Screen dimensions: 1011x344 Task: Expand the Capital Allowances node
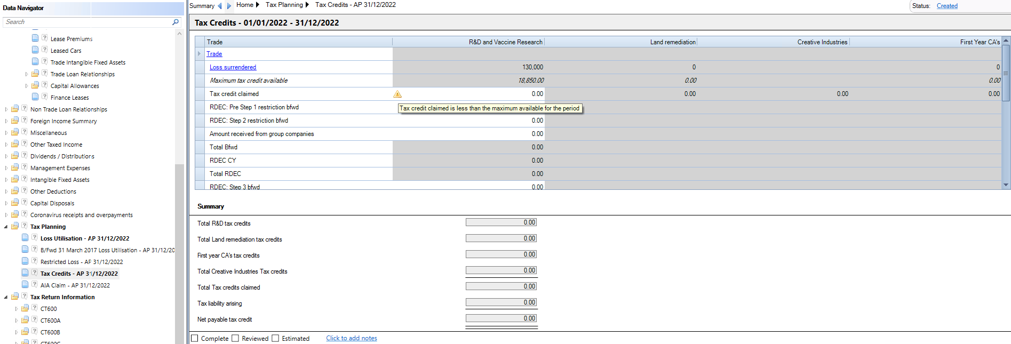coord(27,86)
